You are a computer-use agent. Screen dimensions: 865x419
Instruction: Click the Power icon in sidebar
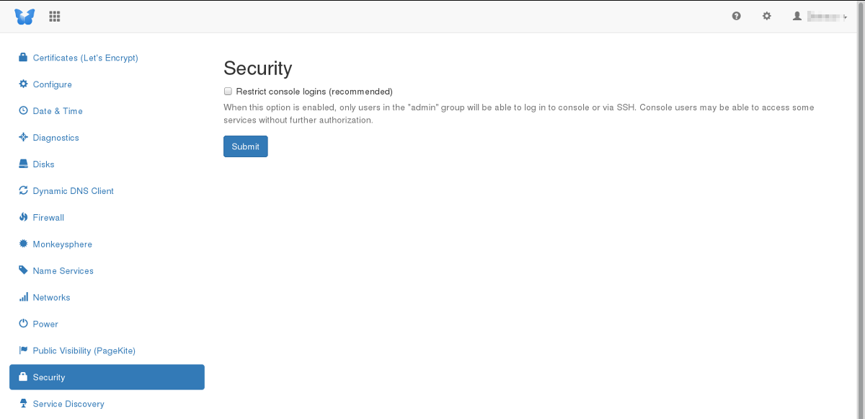point(23,324)
